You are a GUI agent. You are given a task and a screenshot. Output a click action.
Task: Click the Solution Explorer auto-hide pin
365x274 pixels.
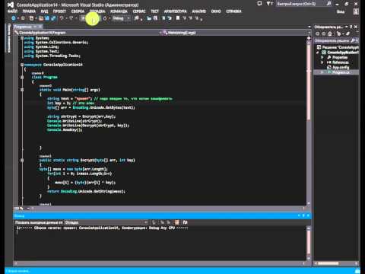pos(351,27)
